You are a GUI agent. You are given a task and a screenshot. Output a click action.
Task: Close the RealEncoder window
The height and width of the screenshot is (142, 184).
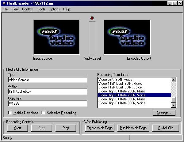[180, 3]
